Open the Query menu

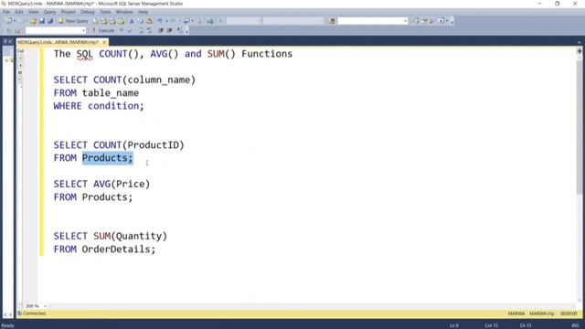(x=49, y=12)
